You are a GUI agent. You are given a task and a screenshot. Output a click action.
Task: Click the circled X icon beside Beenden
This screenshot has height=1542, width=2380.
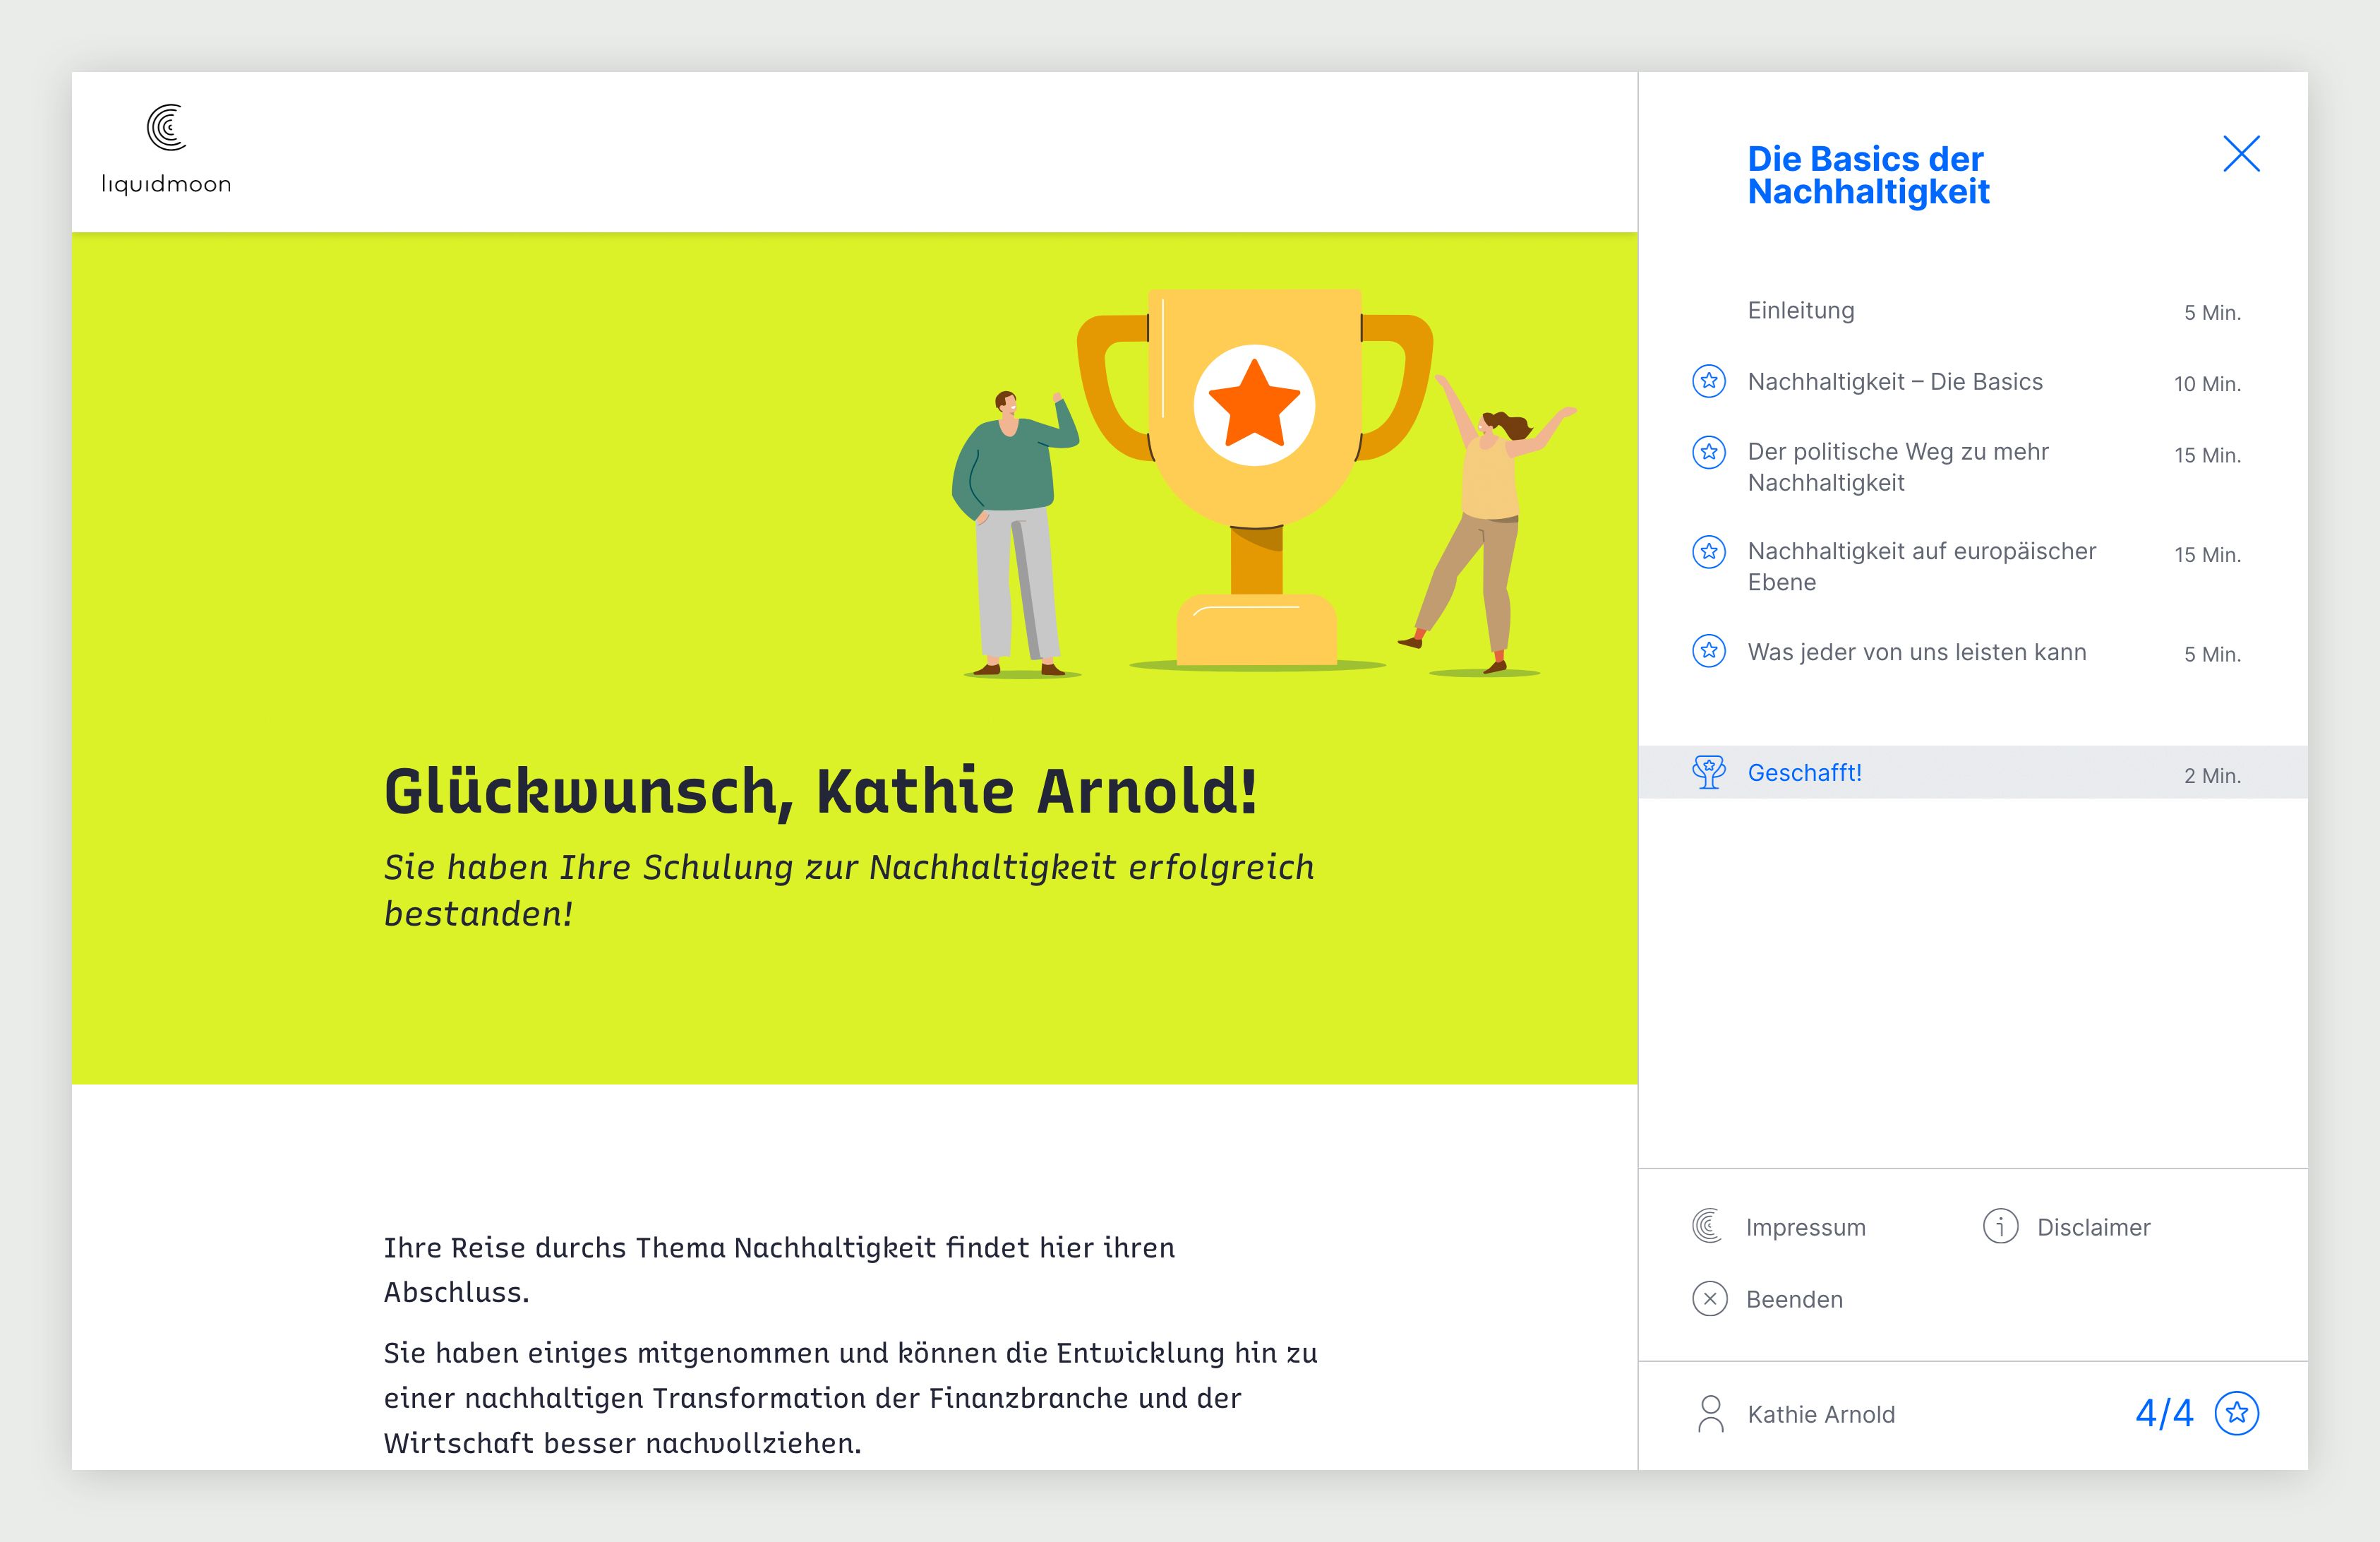coord(1709,1299)
